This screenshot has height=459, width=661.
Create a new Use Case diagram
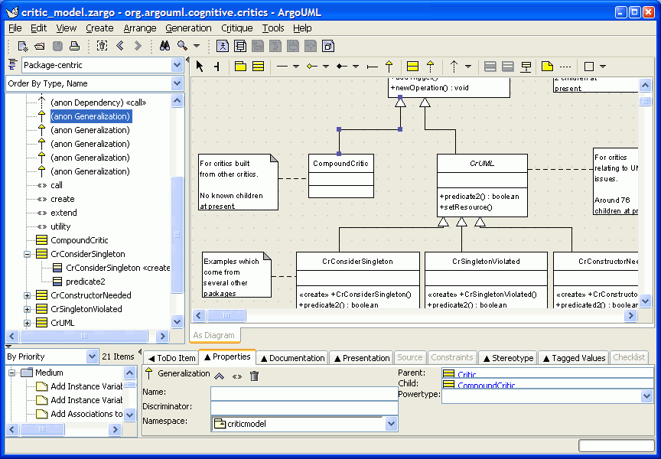[223, 46]
